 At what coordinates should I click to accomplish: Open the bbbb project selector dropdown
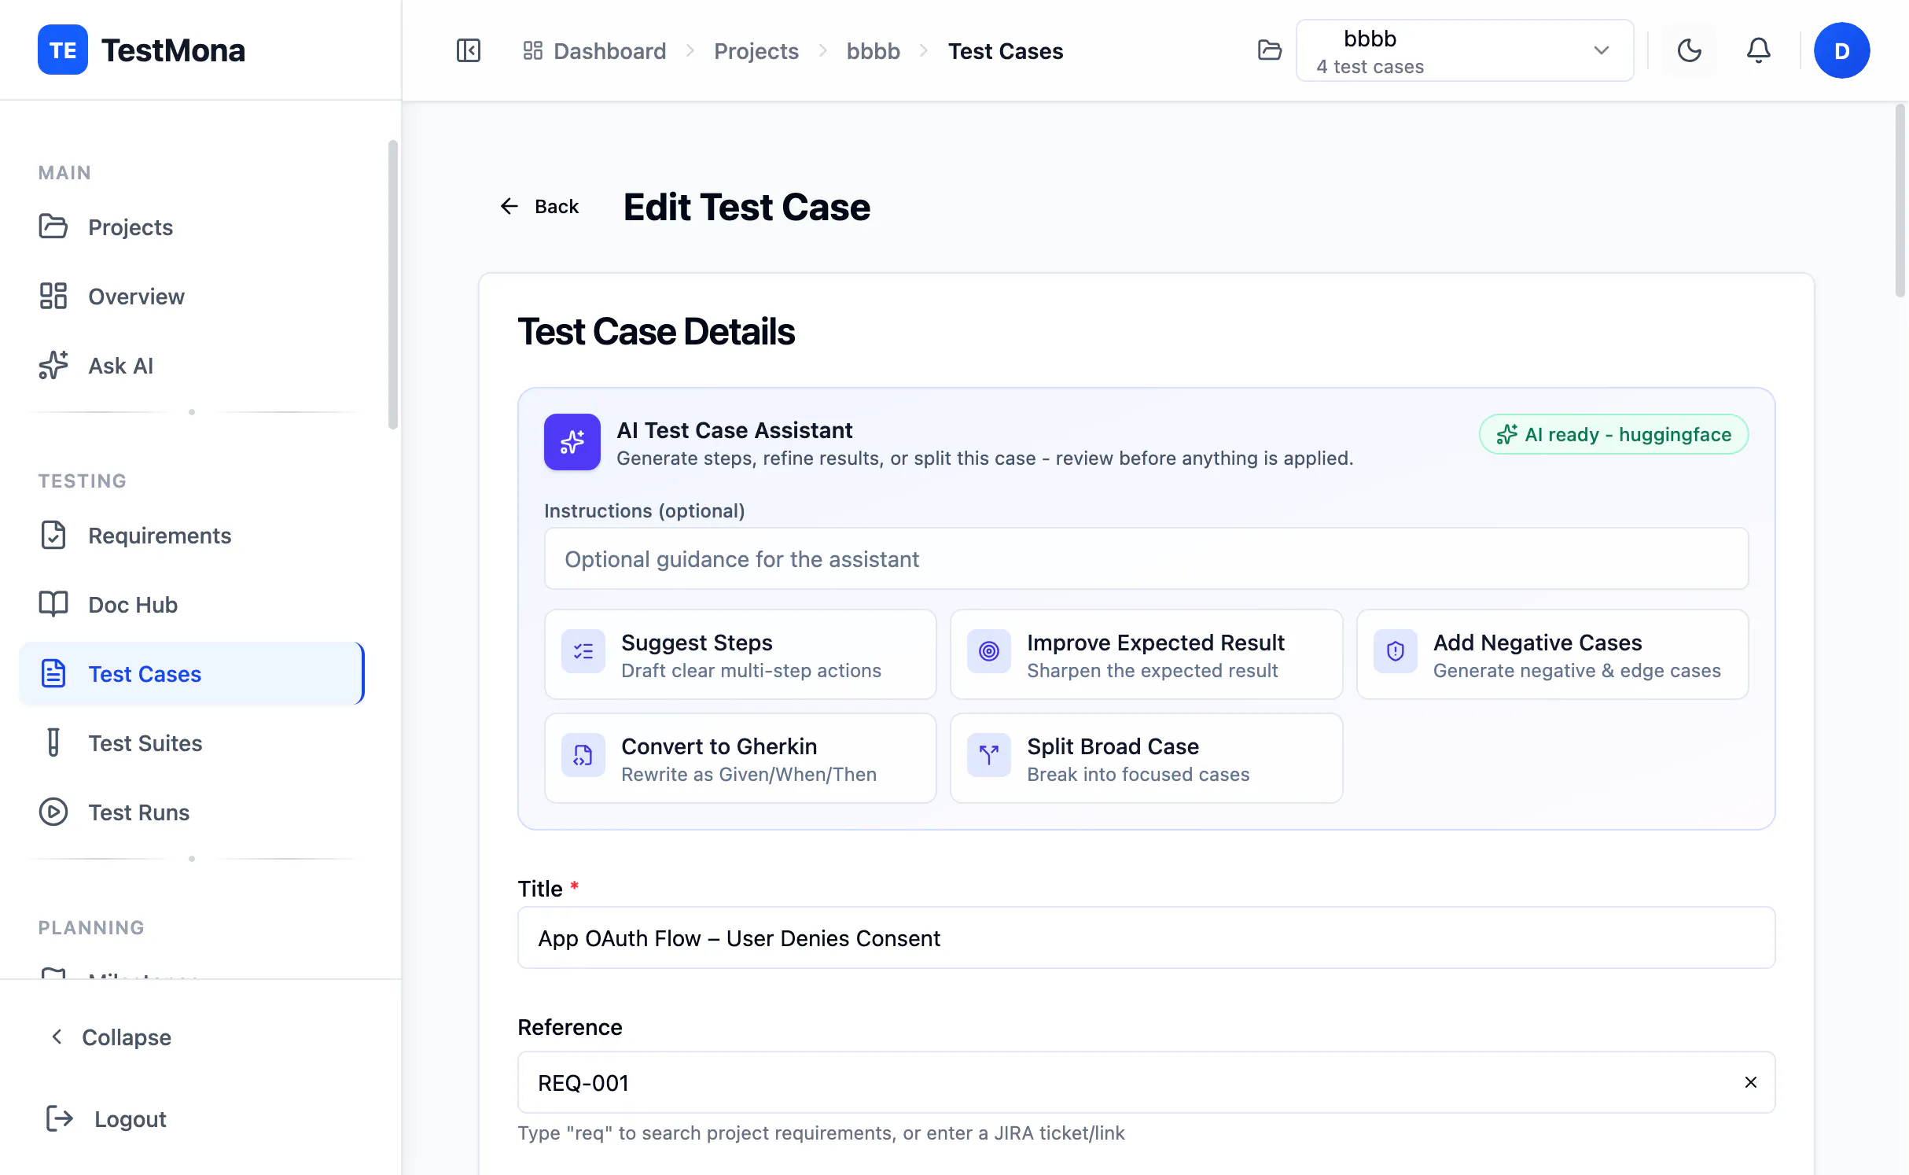pos(1465,51)
